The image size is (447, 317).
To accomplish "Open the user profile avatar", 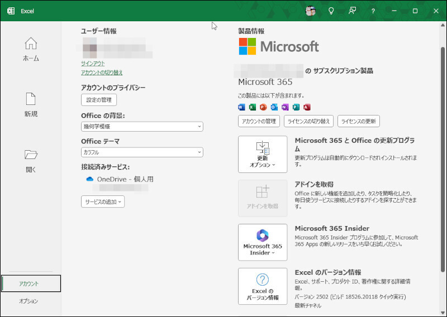I will tap(310, 11).
